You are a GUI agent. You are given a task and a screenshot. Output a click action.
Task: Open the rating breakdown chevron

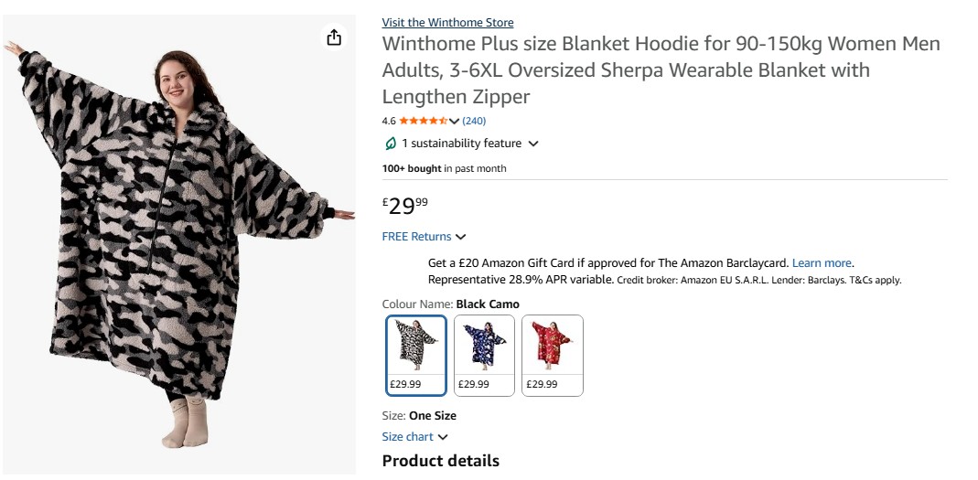coord(454,121)
